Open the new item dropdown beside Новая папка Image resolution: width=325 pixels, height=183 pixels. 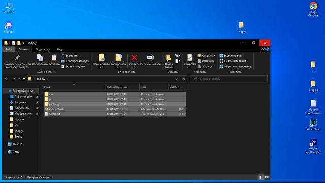coord(177,56)
